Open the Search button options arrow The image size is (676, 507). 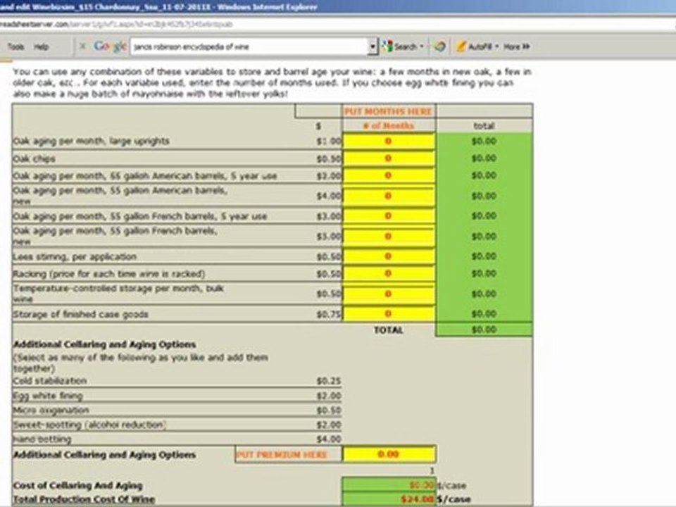coord(422,46)
